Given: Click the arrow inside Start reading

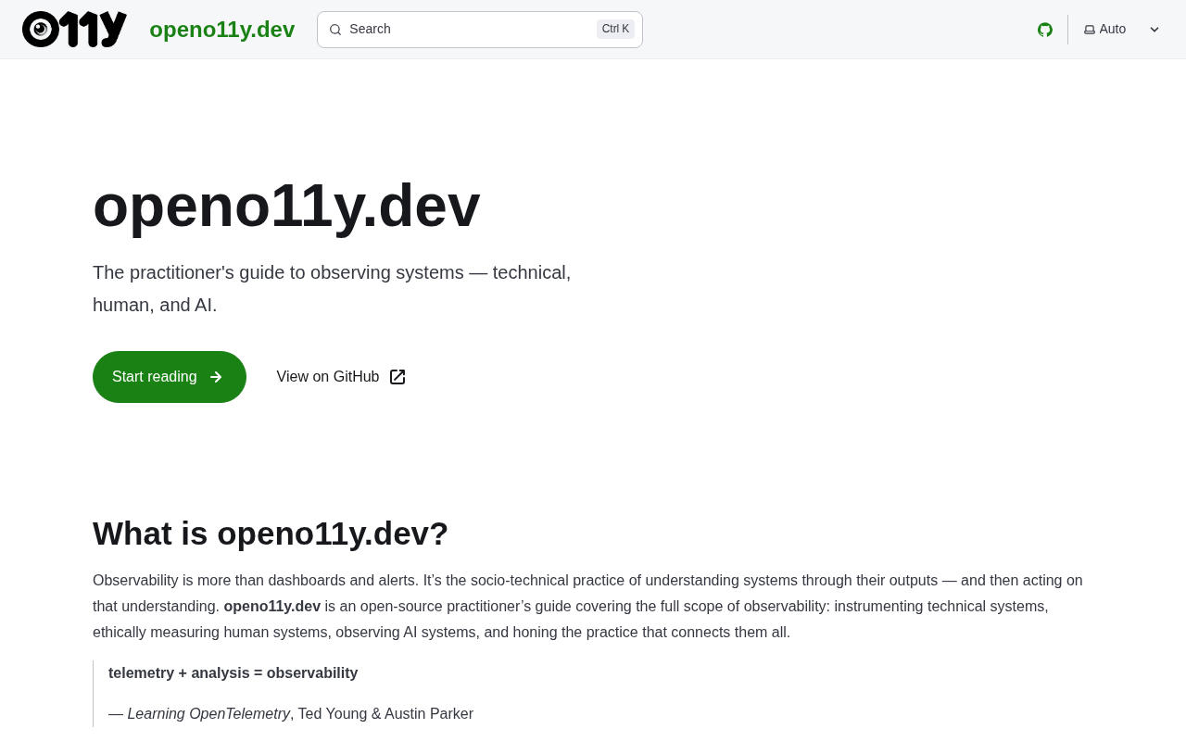Looking at the screenshot, I should [216, 377].
